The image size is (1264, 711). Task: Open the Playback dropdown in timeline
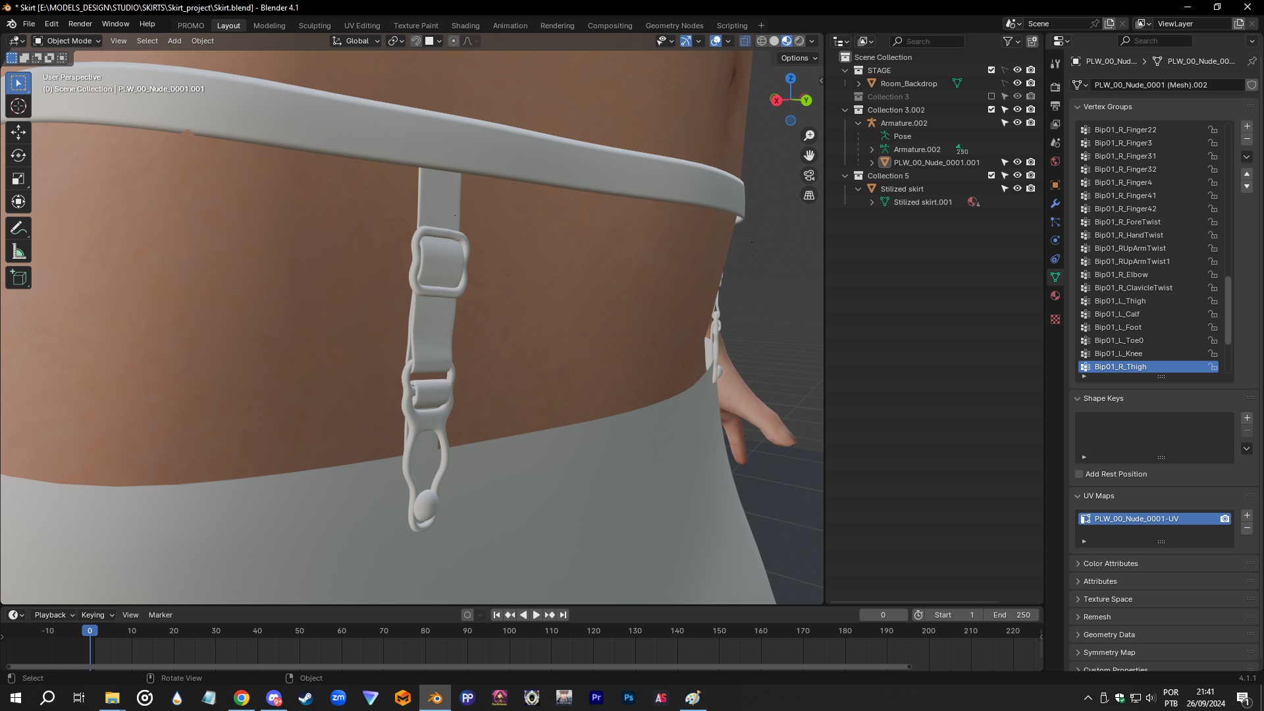tap(54, 615)
